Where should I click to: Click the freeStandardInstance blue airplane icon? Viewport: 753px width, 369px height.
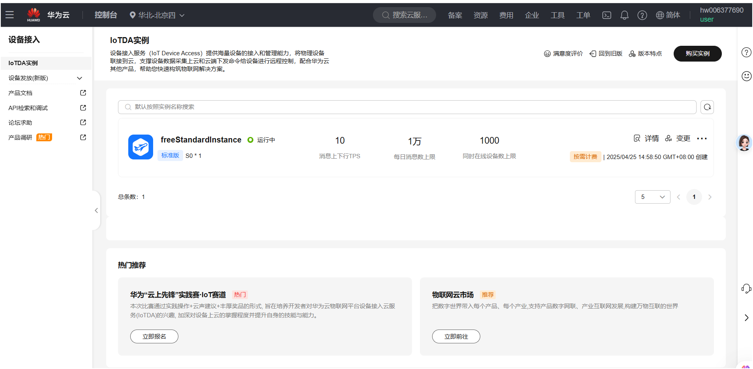click(x=140, y=147)
